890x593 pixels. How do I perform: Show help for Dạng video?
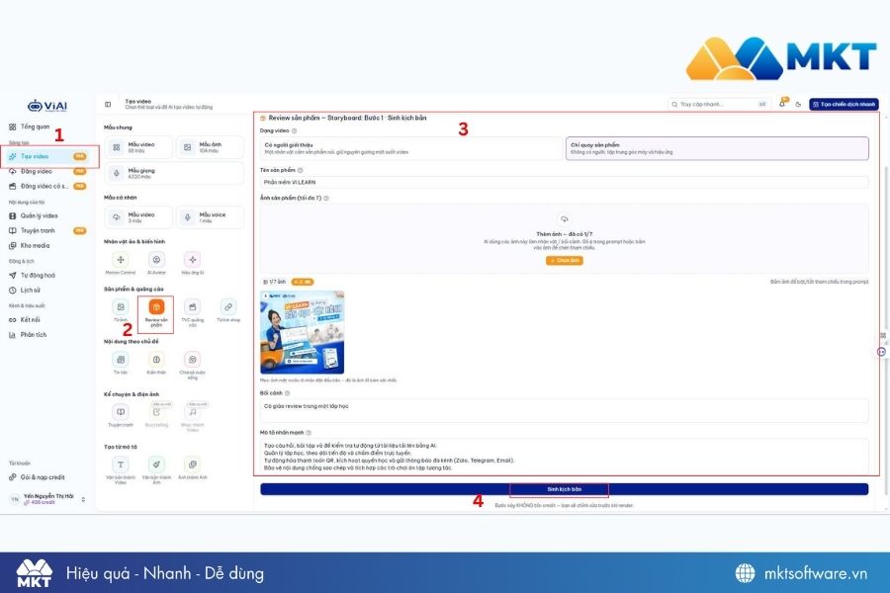pyautogui.click(x=294, y=131)
